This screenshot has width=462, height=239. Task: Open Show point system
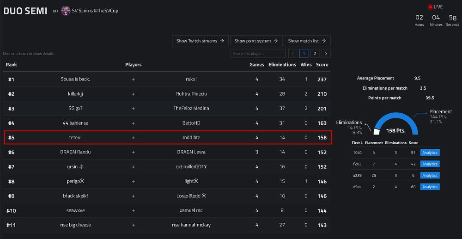pyautogui.click(x=255, y=41)
